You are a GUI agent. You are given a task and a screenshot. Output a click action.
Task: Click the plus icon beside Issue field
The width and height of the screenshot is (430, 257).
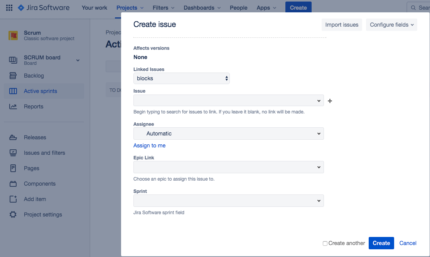click(x=330, y=101)
